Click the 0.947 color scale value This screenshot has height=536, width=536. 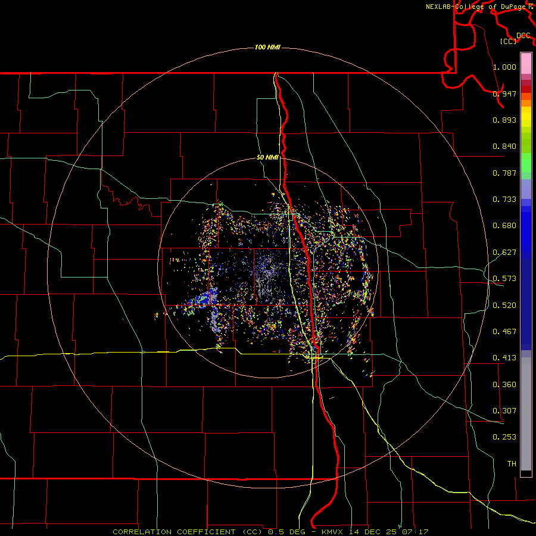504,94
